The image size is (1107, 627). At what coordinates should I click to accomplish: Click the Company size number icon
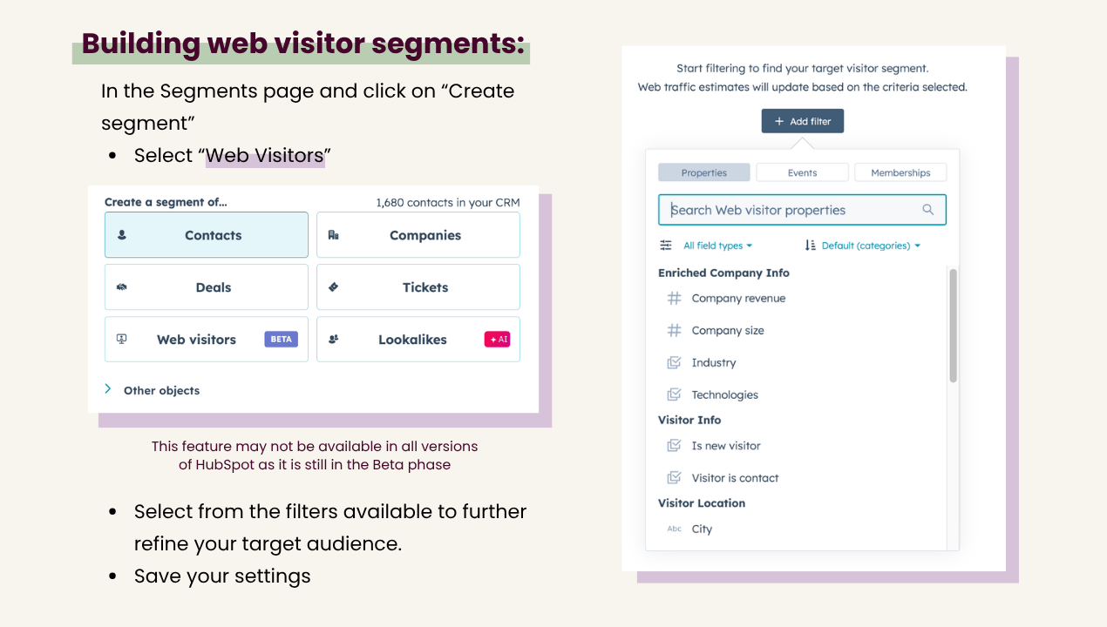674,331
